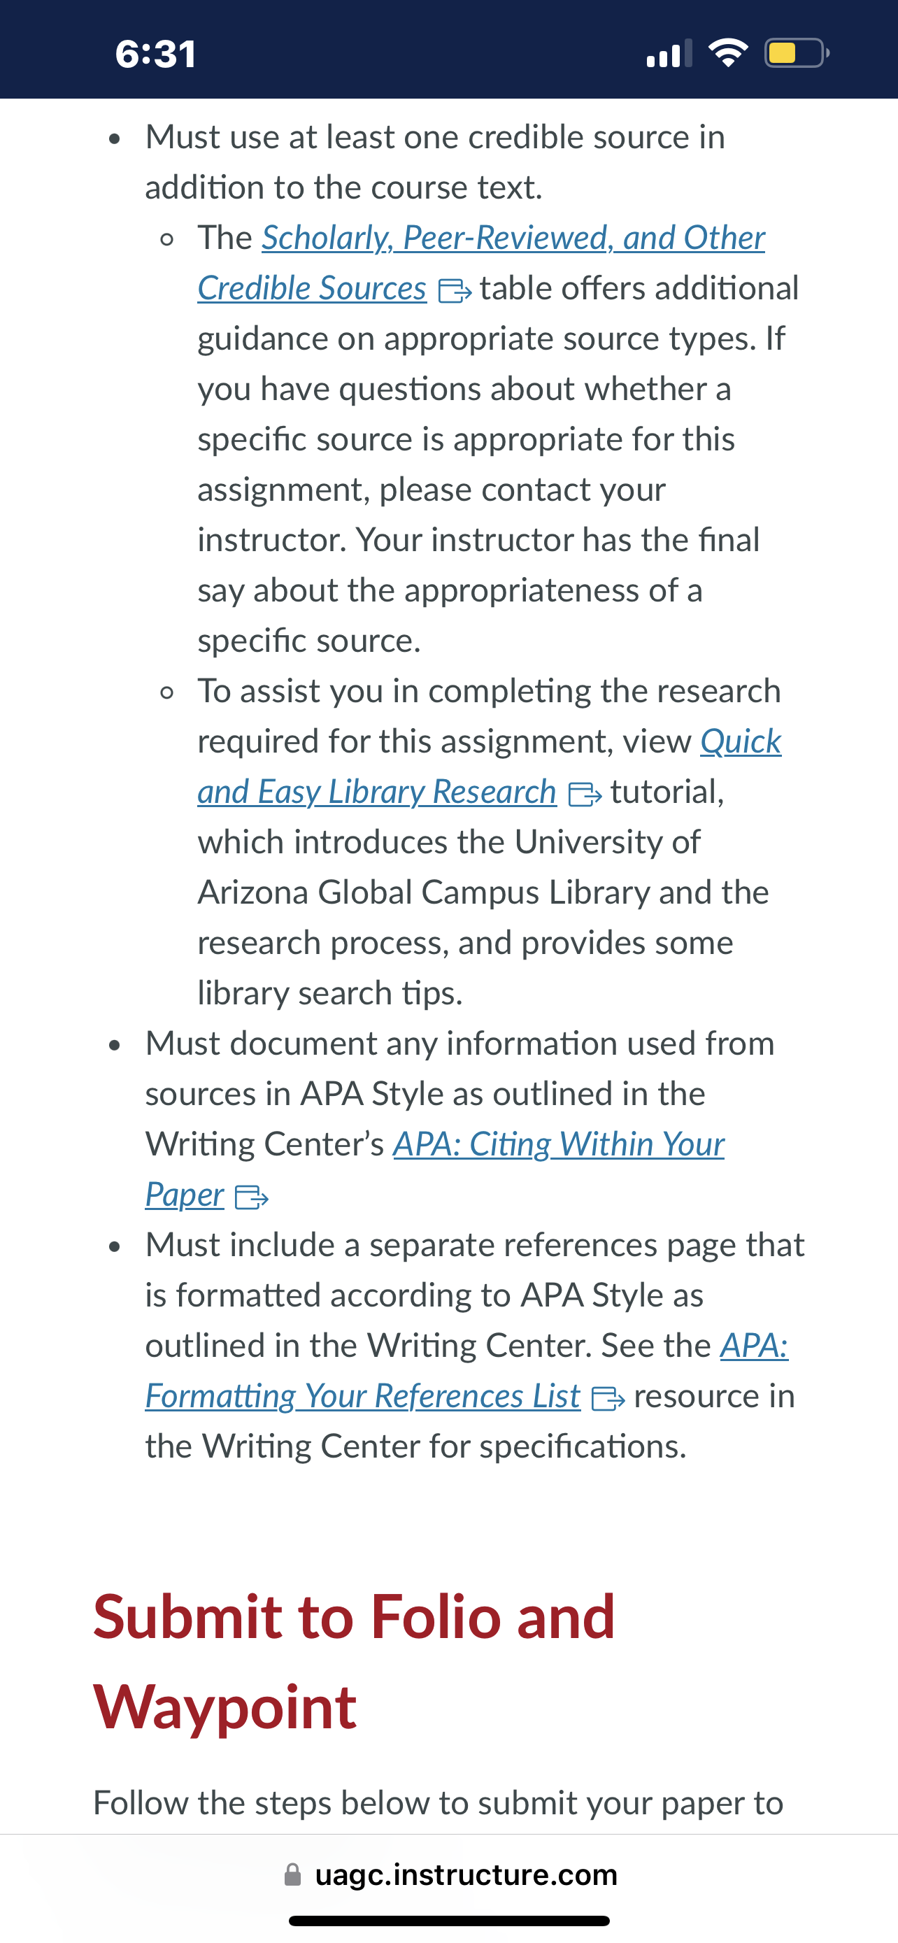Tap the cellular signal bars icon

(669, 52)
